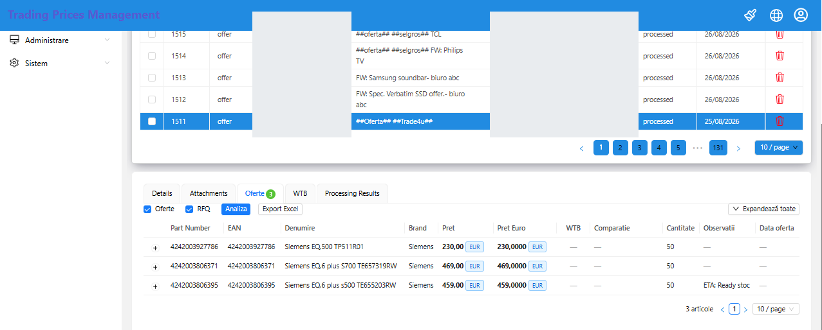
Task: Delete row 1513 with trash icon
Action: pos(780,77)
